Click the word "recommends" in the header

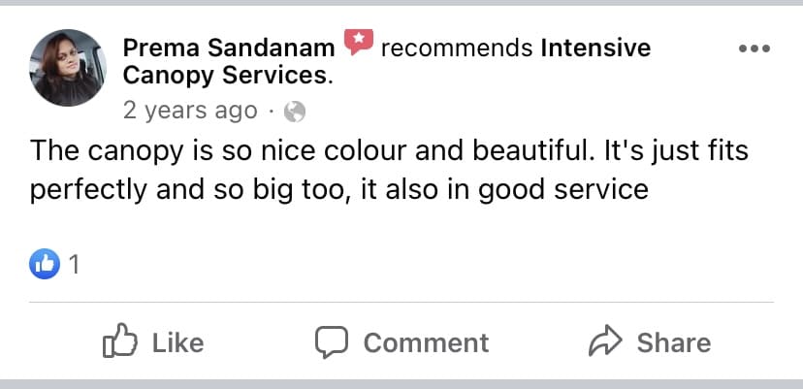457,47
